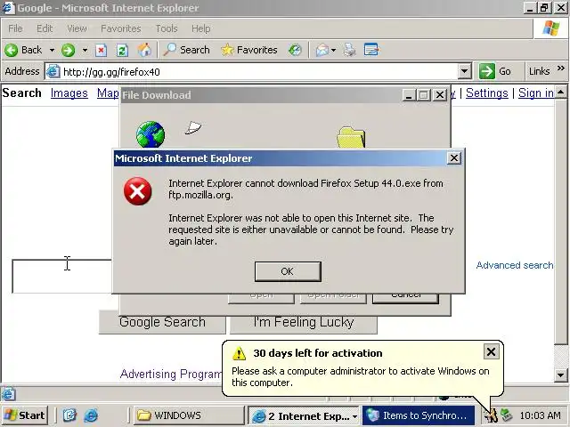This screenshot has width=570, height=427.
Task: Open the Start menu
Action: pyautogui.click(x=25, y=415)
